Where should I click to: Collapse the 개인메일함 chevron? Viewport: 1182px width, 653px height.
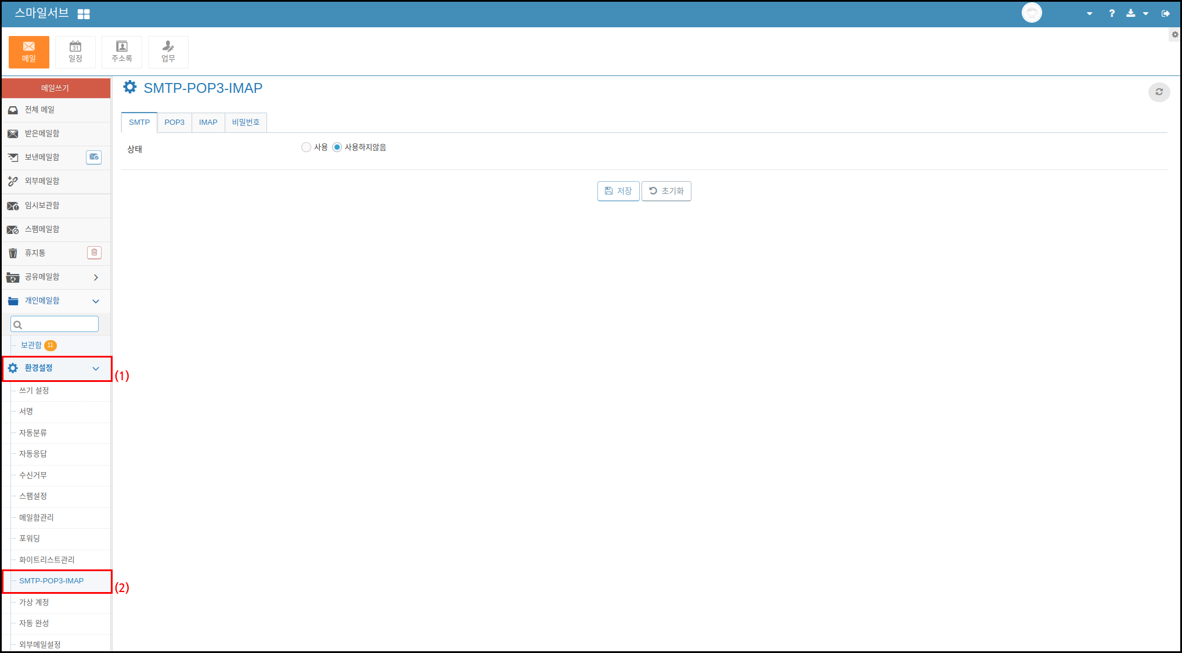pos(96,301)
